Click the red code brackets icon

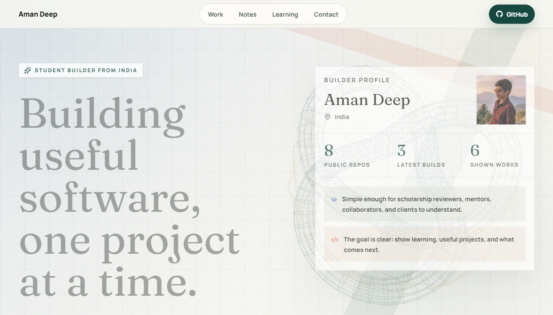tap(335, 240)
